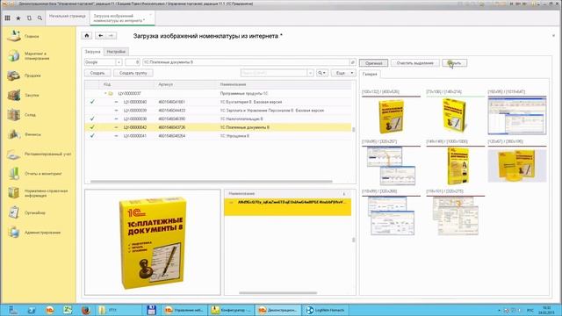Open the Еще menu dropdown
Viewport: 562px width, 316px height.
343,73
